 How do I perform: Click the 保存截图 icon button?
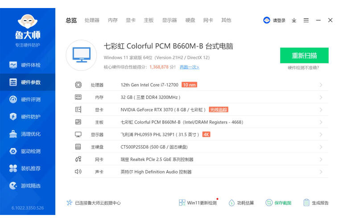(269, 203)
